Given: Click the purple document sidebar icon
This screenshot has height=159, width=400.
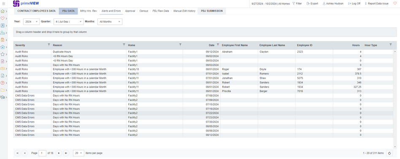Looking at the screenshot, I should click(3, 61).
